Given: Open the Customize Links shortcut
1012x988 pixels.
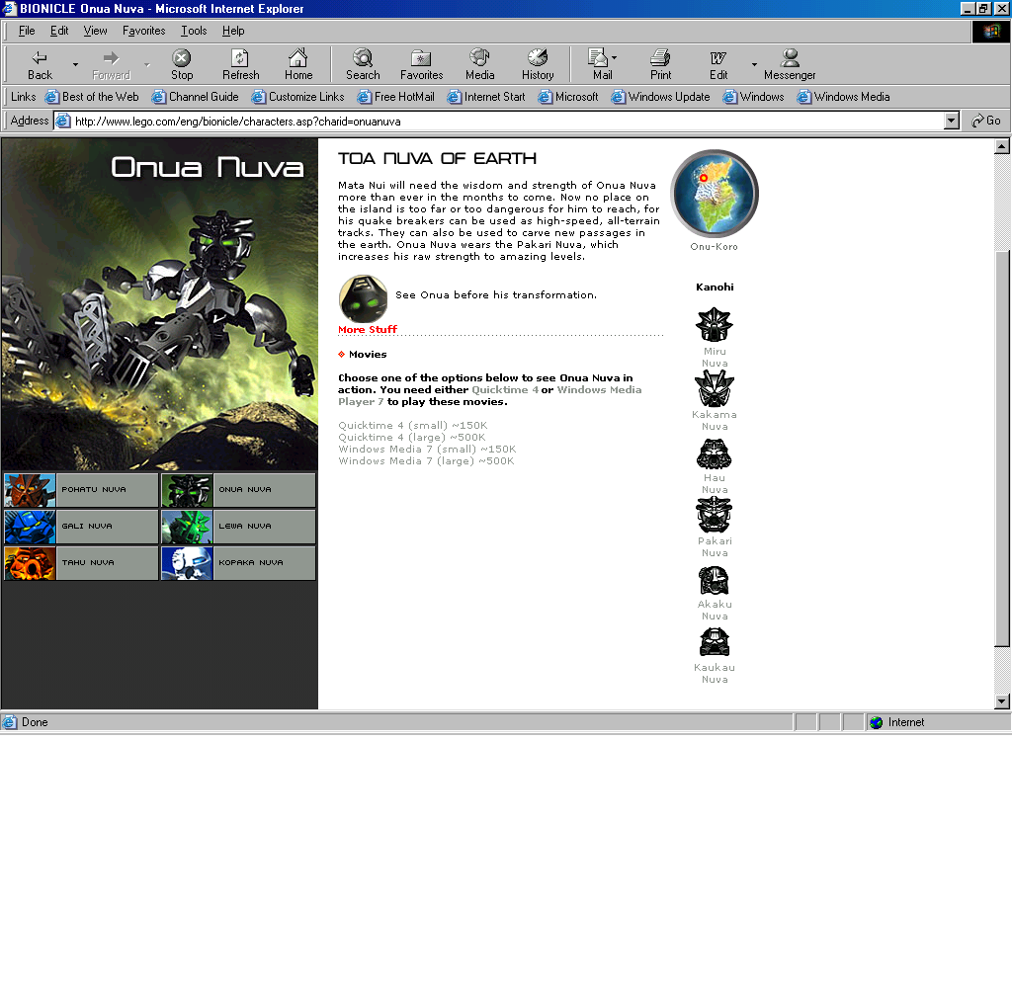Looking at the screenshot, I should point(298,97).
